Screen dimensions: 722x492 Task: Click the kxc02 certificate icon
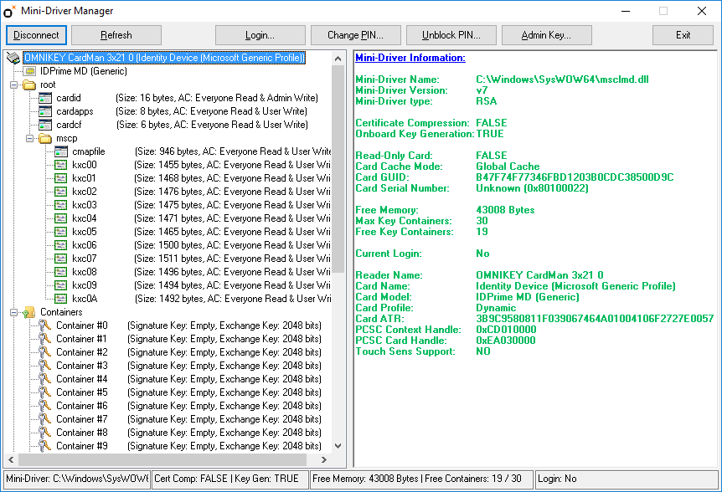coord(61,192)
